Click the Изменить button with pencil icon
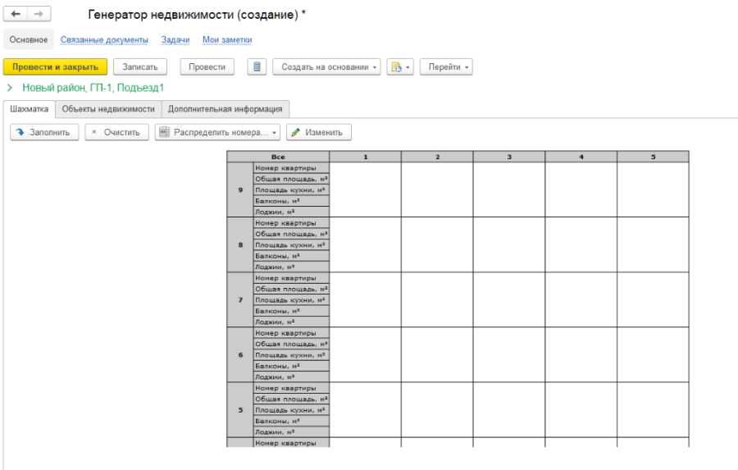The width and height of the screenshot is (738, 470). tap(319, 132)
